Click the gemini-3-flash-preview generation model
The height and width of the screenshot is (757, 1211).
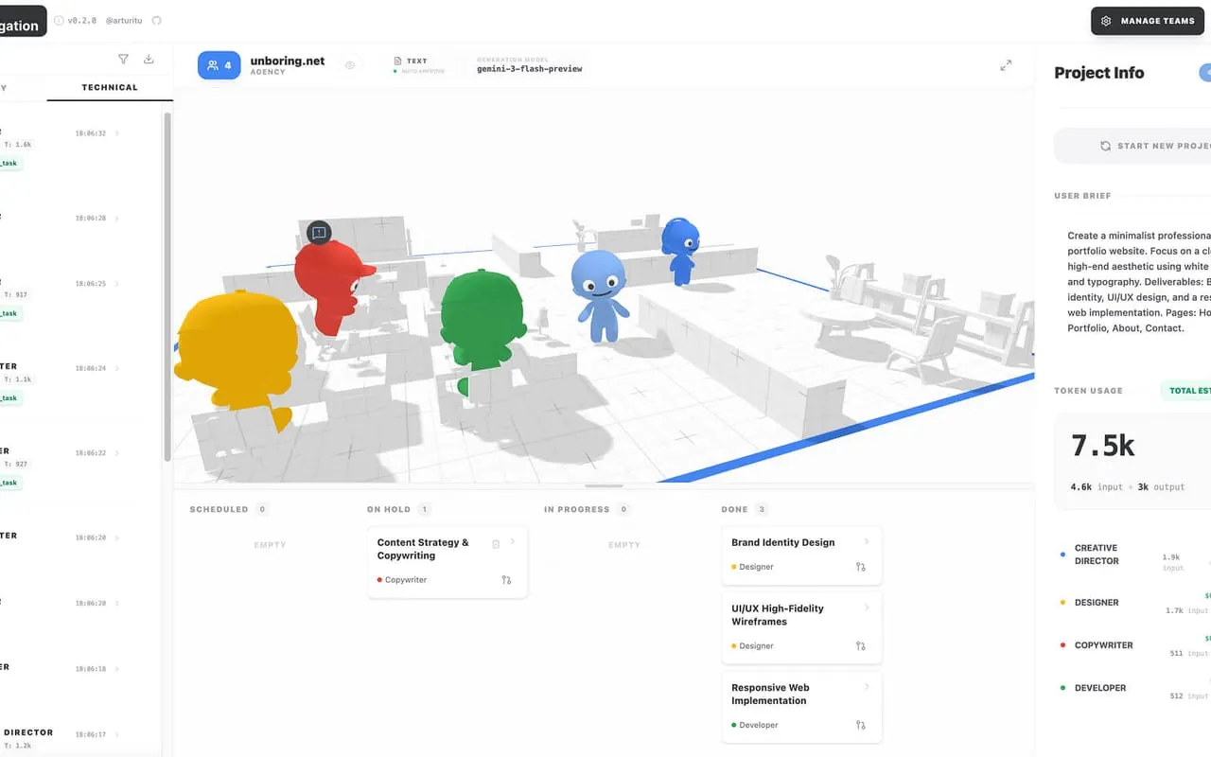[x=530, y=69]
